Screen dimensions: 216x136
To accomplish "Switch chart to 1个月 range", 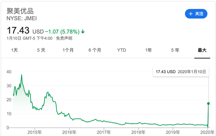I will pyautogui.click(x=68, y=50).
